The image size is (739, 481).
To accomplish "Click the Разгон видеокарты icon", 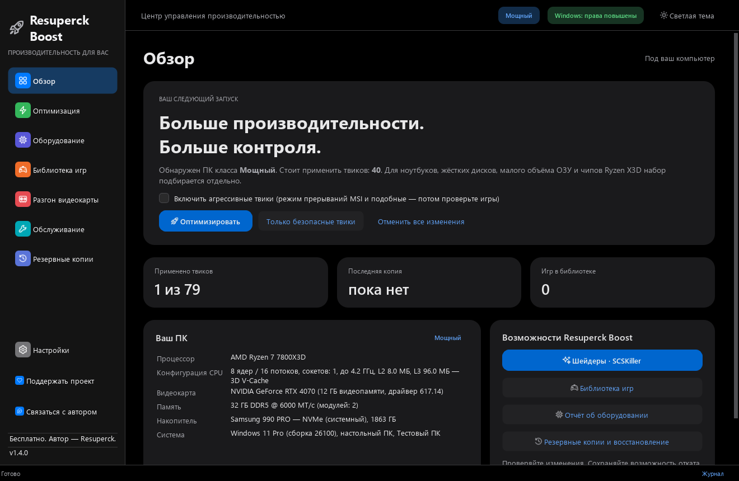I will 23,200.
